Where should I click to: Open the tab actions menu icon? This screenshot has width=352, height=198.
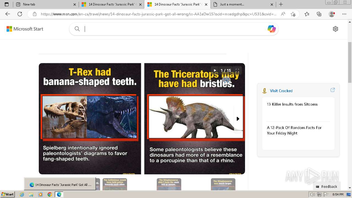(7, 4)
